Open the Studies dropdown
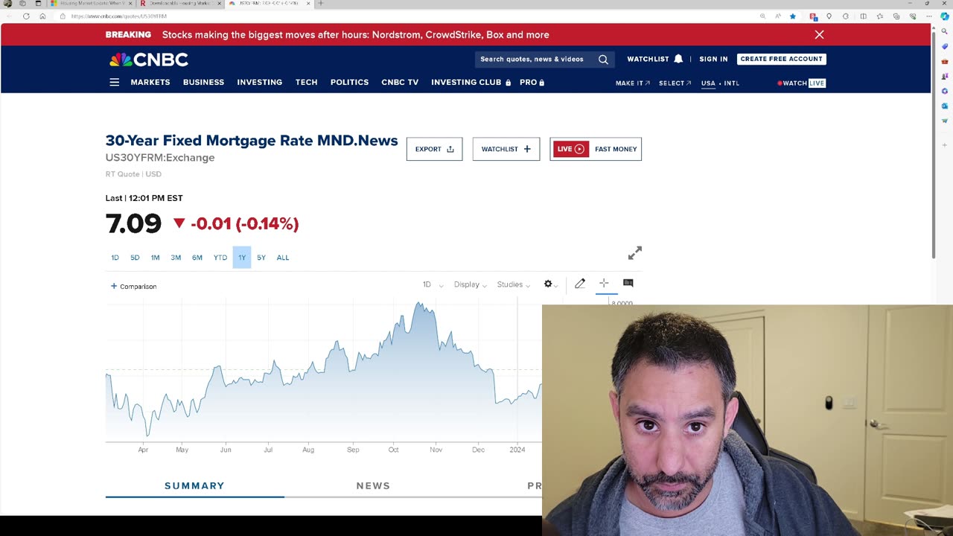 click(x=514, y=284)
